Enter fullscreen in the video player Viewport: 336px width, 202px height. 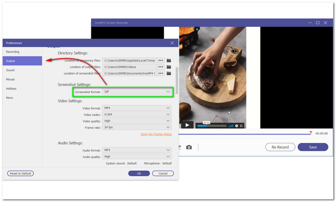tap(241, 125)
